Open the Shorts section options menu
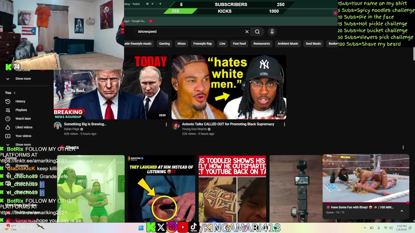Image resolution: width=415 pixels, height=233 pixels. [x=403, y=148]
